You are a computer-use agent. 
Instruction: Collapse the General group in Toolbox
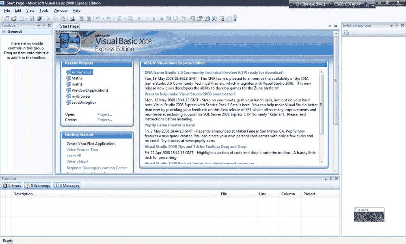click(4, 32)
